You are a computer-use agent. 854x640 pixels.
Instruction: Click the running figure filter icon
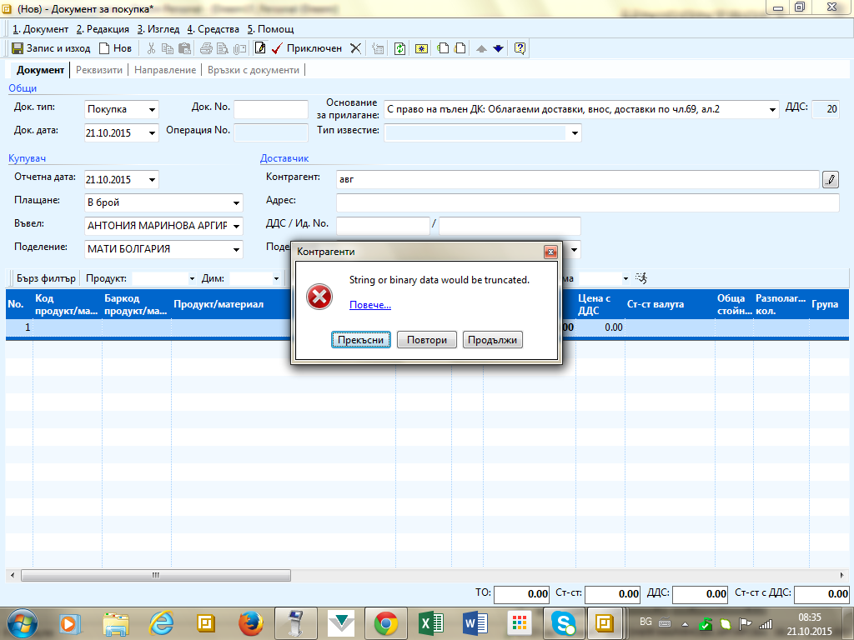[x=641, y=278]
